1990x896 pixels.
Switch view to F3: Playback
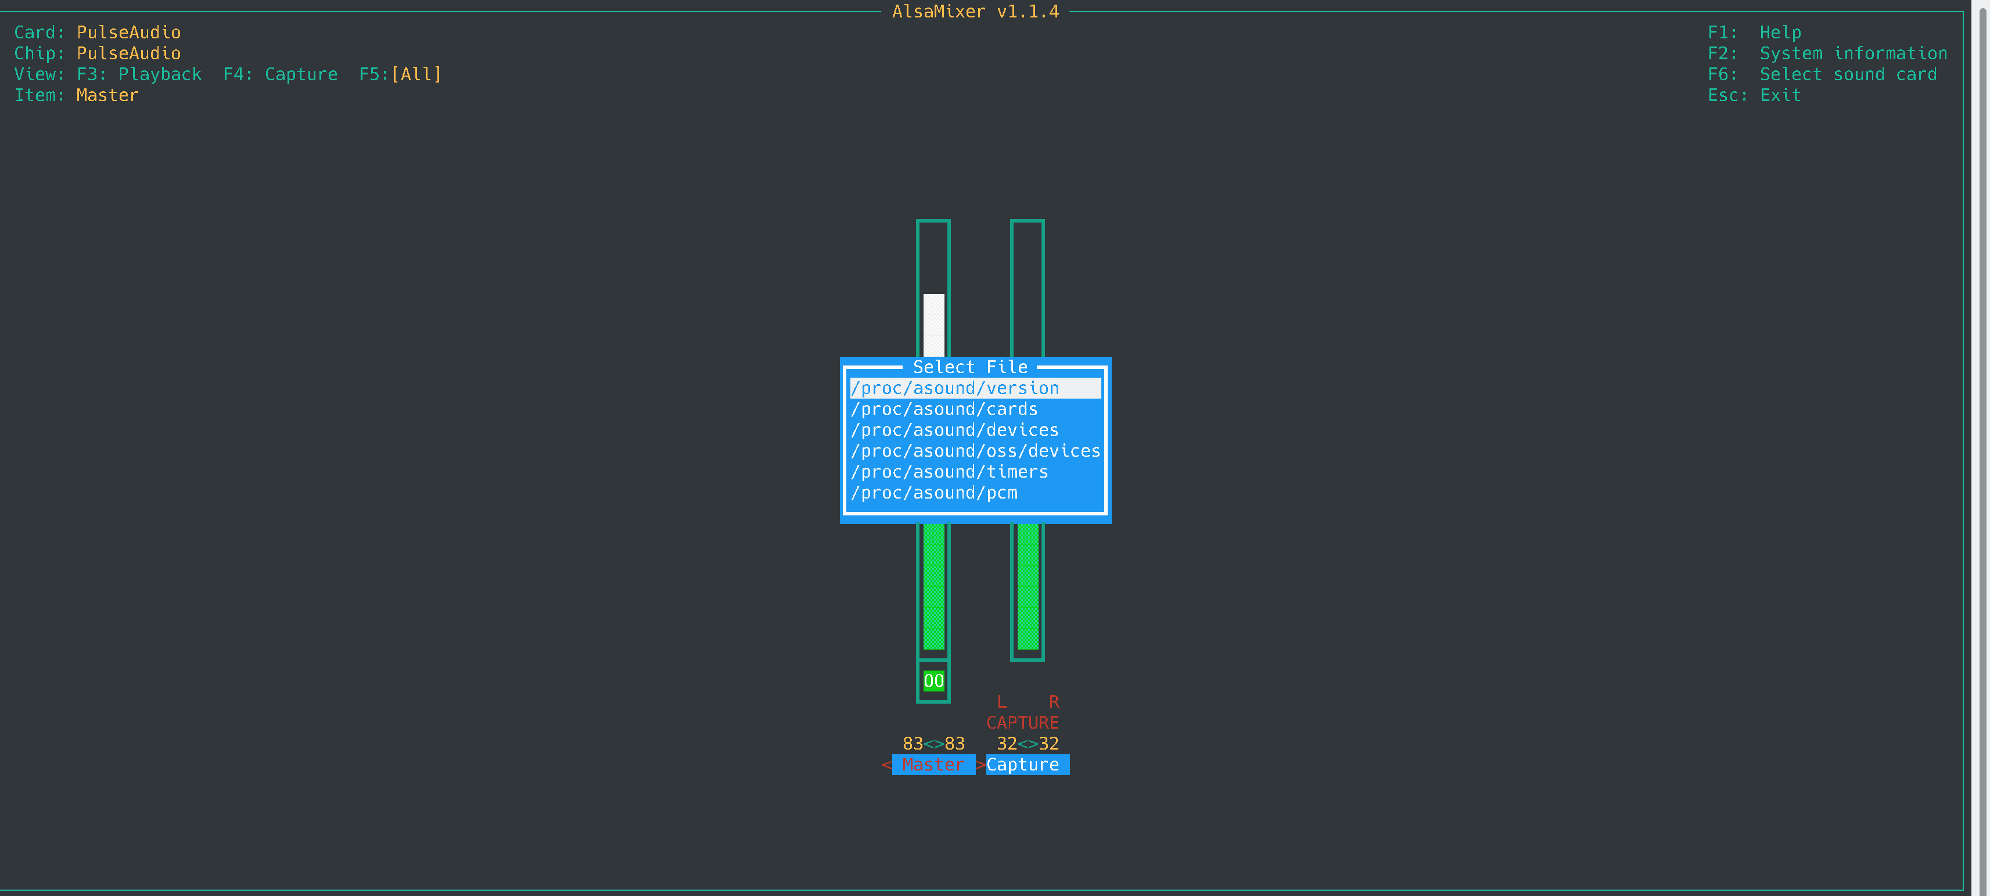point(139,74)
